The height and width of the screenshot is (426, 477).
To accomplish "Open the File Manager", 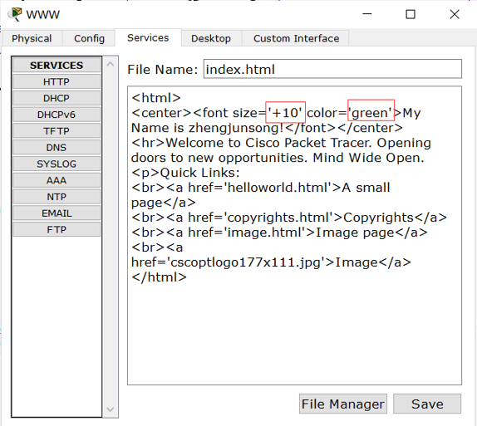I will 343,404.
